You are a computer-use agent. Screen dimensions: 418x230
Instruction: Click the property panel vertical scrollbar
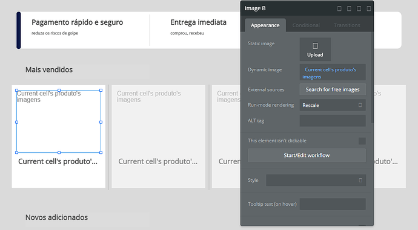[372, 77]
